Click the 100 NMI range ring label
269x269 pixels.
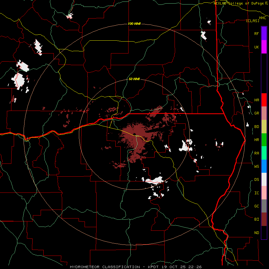[134, 24]
